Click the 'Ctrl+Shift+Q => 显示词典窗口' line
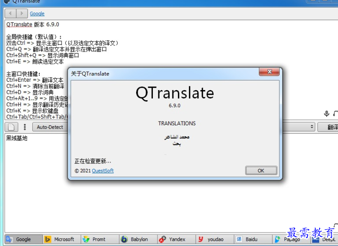Screen dimensions: 338x246 (43, 55)
